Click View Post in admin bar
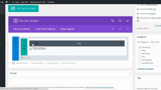The image size is (161, 90). coord(24,2)
